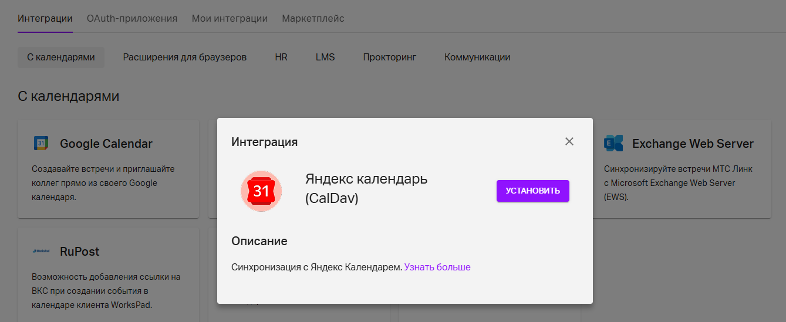Follow the Узнать больше link
Viewport: 786px width, 322px height.
pos(437,267)
